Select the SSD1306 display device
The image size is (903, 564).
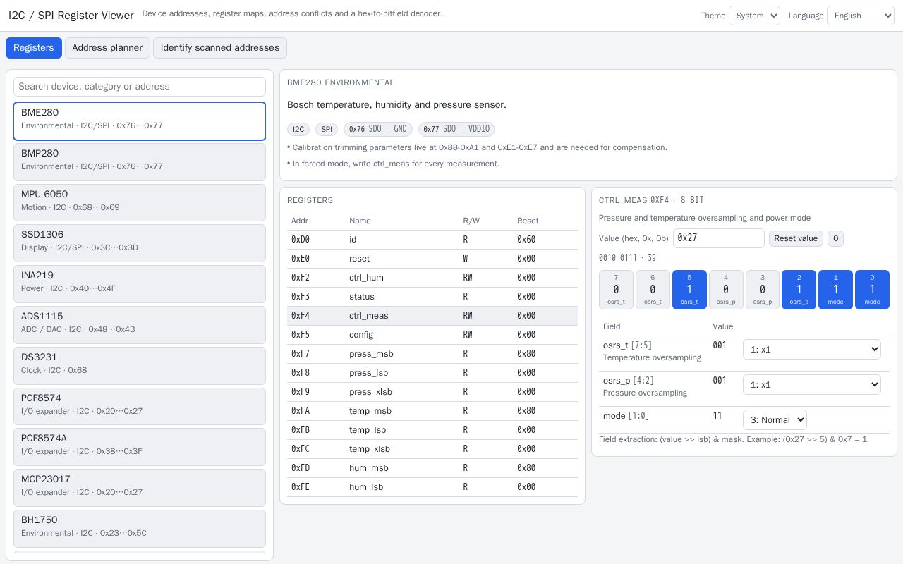coord(140,243)
